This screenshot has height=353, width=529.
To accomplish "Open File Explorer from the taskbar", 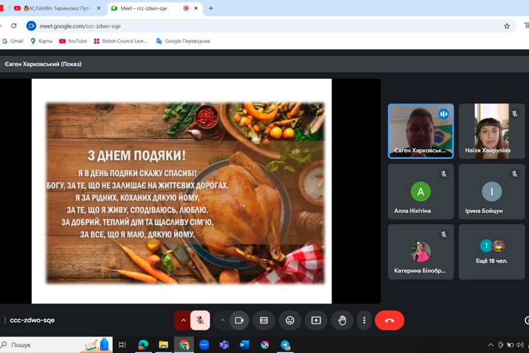I will (x=163, y=345).
